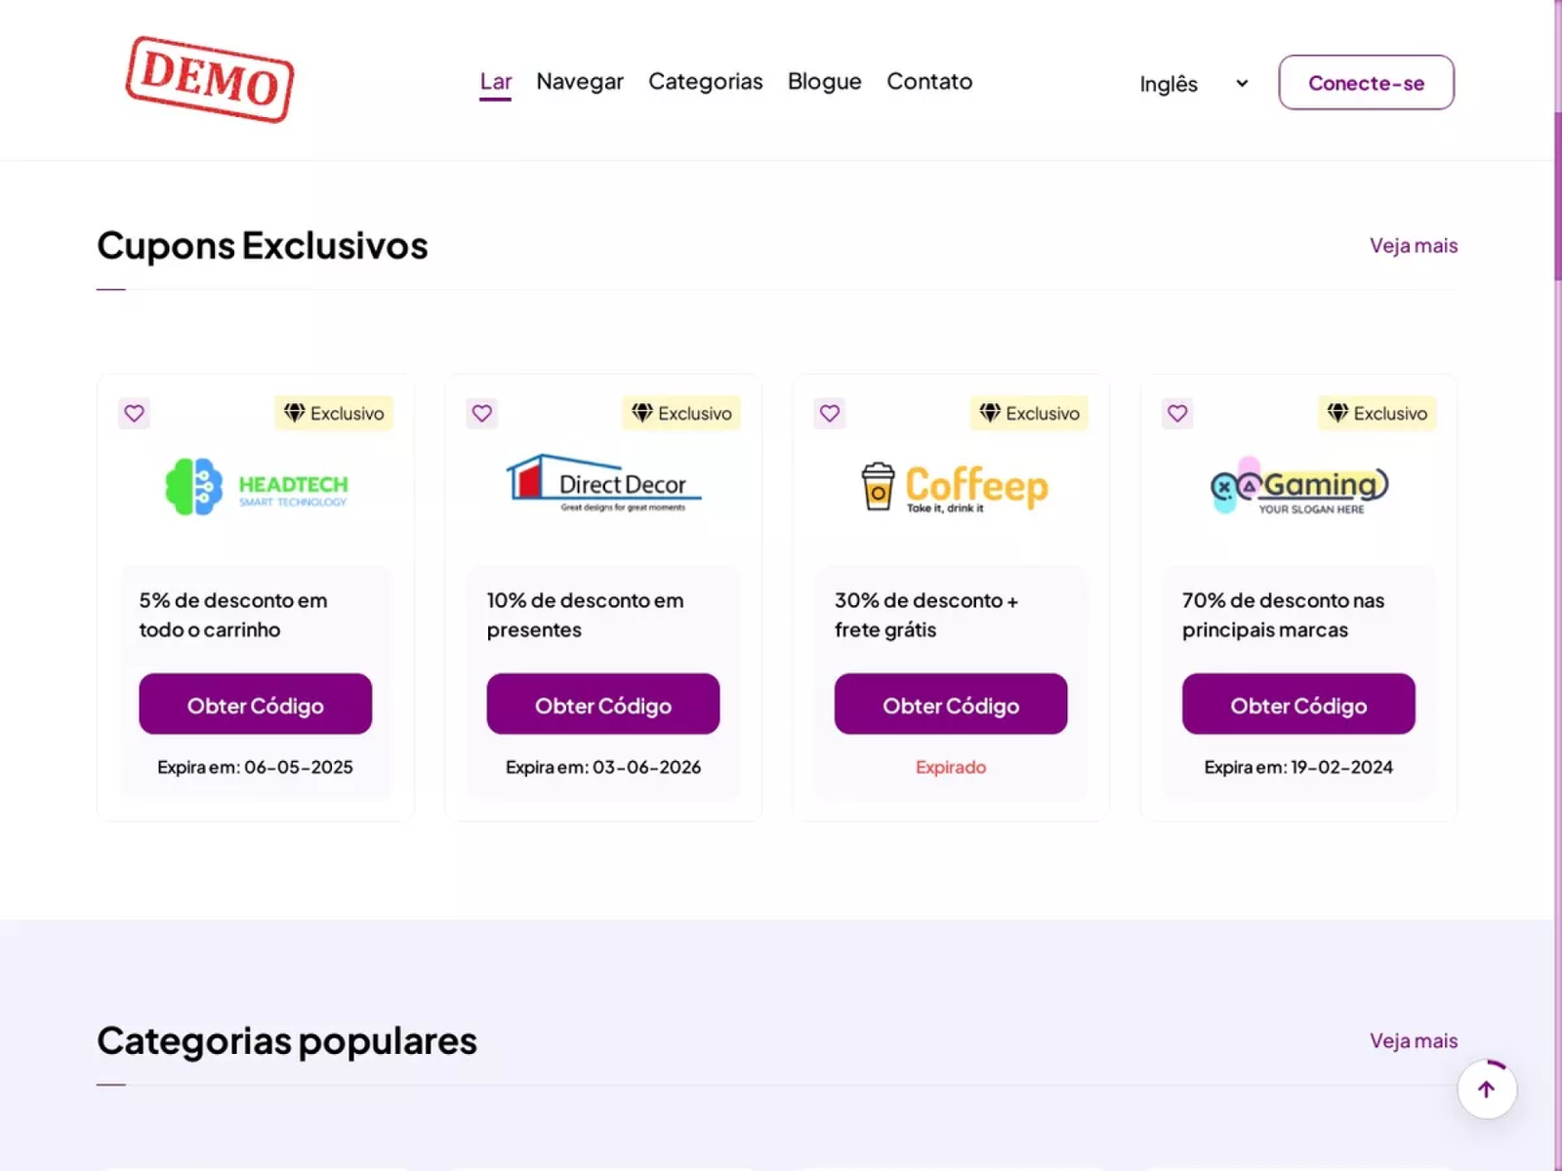Click the Coffeep coffee cup logo
The width and height of the screenshot is (1562, 1171).
pyautogui.click(x=952, y=487)
